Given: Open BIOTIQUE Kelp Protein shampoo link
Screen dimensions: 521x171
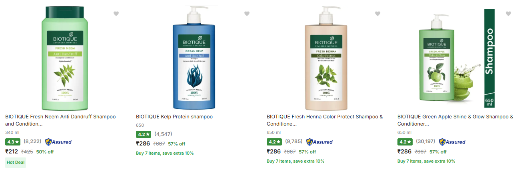Looking at the screenshot, I should (x=174, y=117).
